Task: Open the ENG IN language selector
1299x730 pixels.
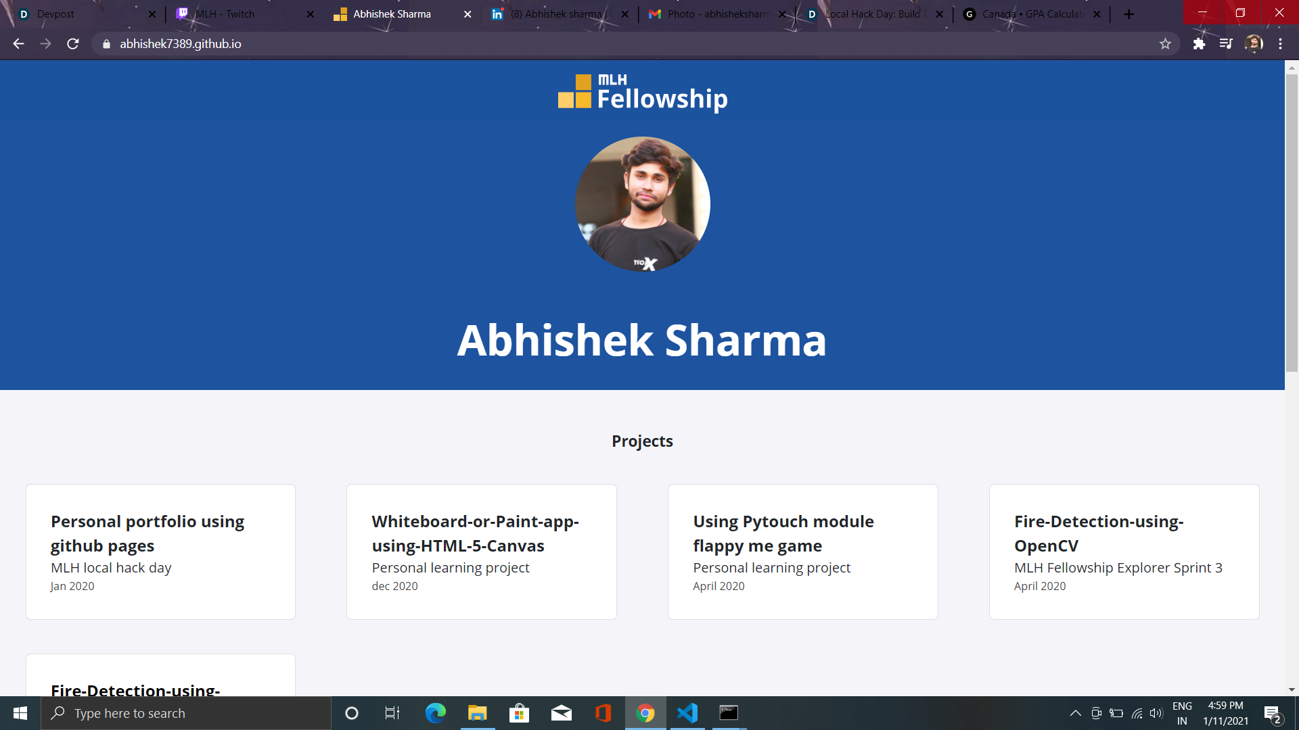Action: [x=1182, y=713]
